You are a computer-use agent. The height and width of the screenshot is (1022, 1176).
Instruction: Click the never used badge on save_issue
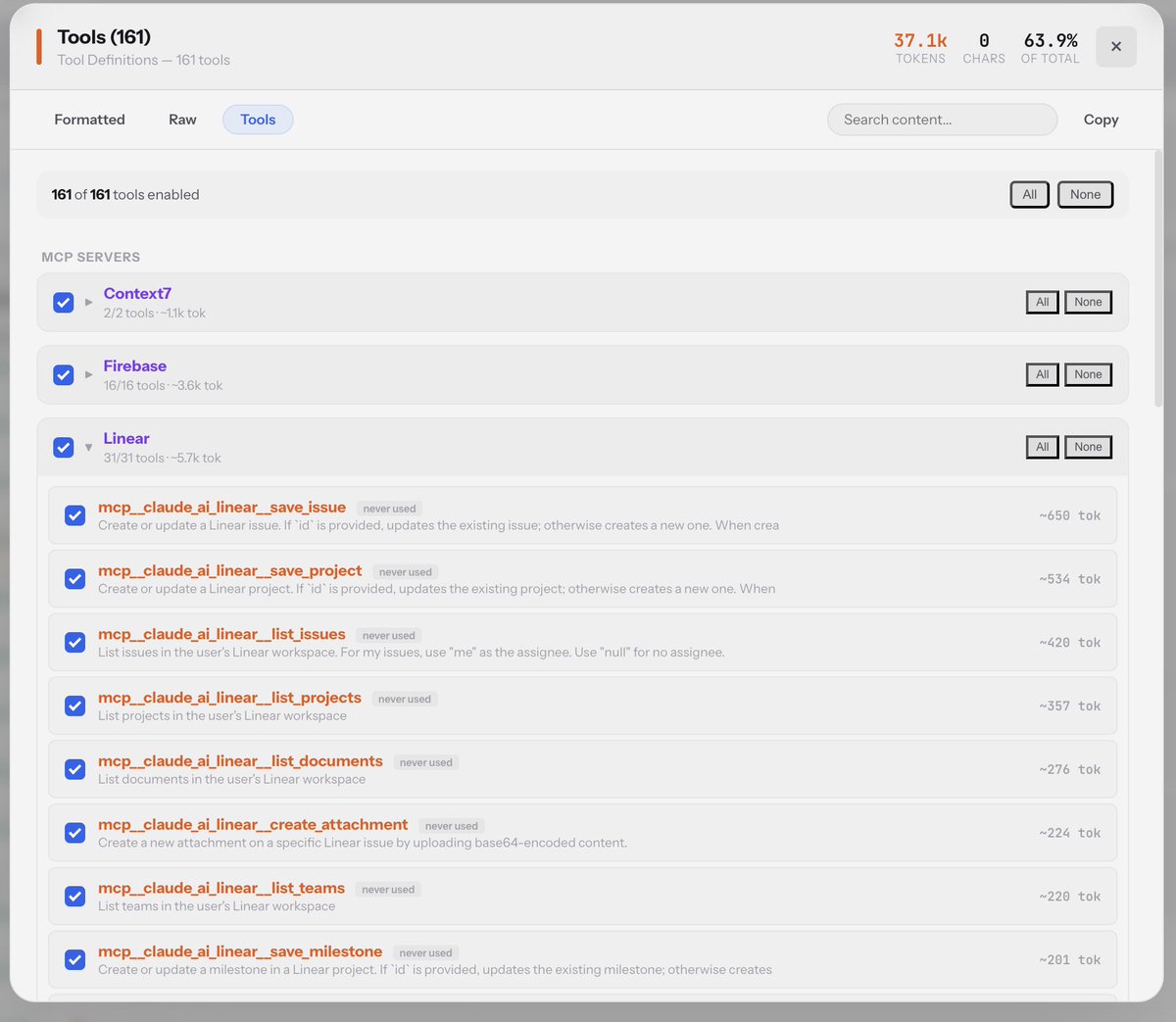389,509
